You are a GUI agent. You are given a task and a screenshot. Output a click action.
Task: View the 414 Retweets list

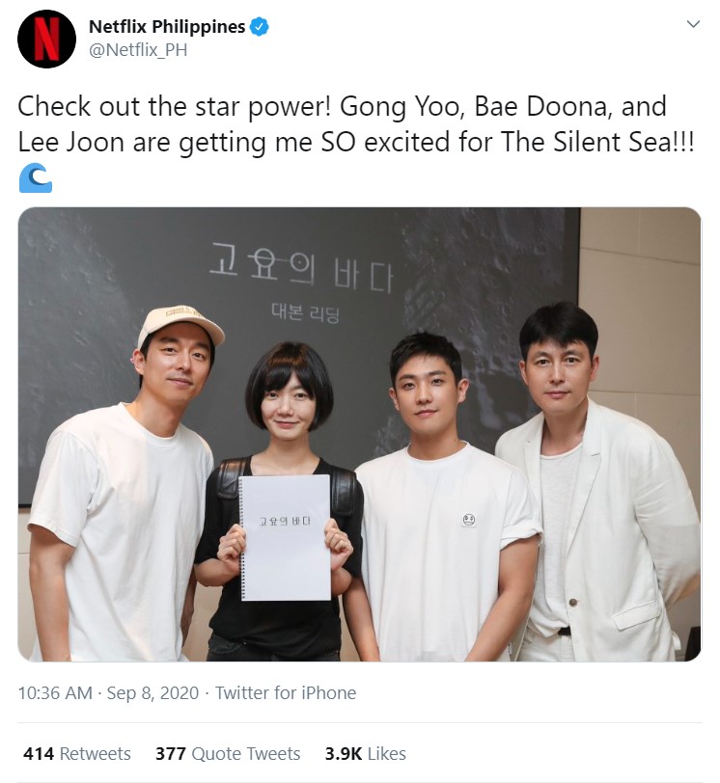click(x=77, y=753)
